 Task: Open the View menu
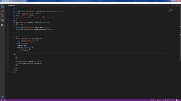(13, 3)
